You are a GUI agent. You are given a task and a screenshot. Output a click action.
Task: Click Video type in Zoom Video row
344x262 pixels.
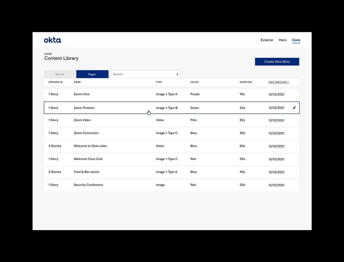[x=160, y=120]
